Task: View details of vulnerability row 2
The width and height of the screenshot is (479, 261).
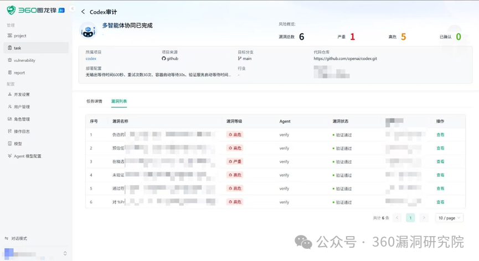Action: [x=440, y=148]
